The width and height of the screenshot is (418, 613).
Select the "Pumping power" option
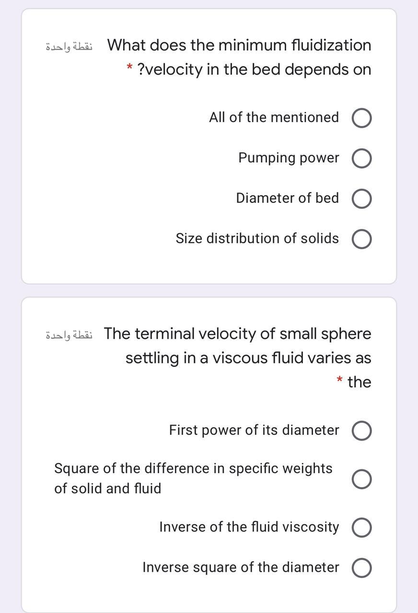[362, 158]
